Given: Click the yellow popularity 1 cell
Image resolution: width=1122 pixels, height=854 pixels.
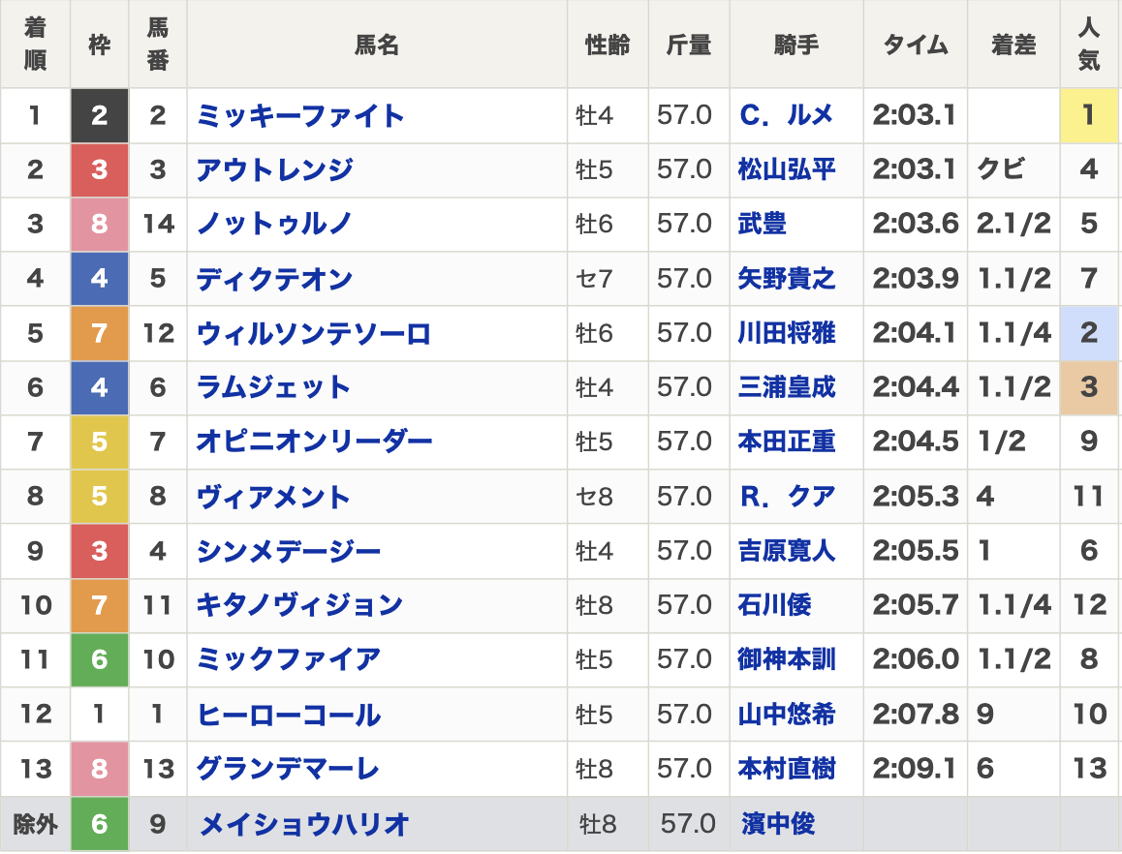Looking at the screenshot, I should tap(1089, 116).
